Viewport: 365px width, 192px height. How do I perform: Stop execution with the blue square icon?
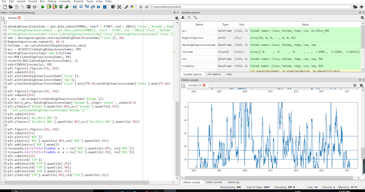tap(104, 7)
